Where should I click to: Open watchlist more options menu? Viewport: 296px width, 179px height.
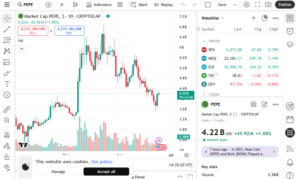[x=275, y=18]
